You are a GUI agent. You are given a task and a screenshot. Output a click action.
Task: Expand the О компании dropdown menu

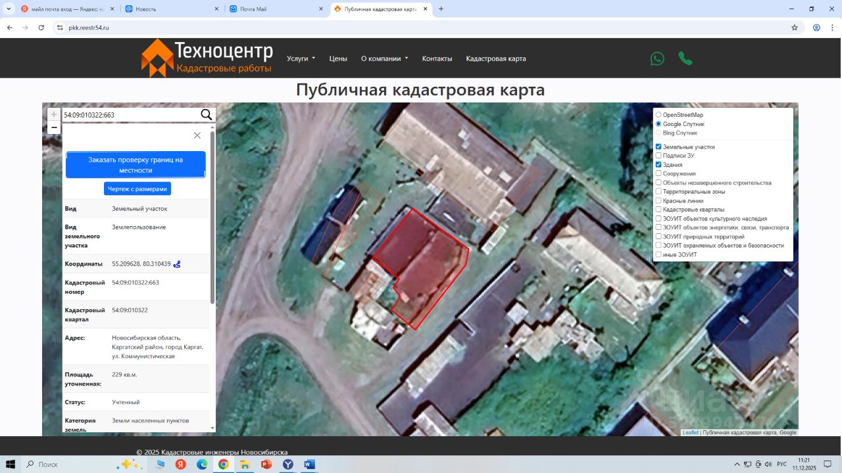385,58
